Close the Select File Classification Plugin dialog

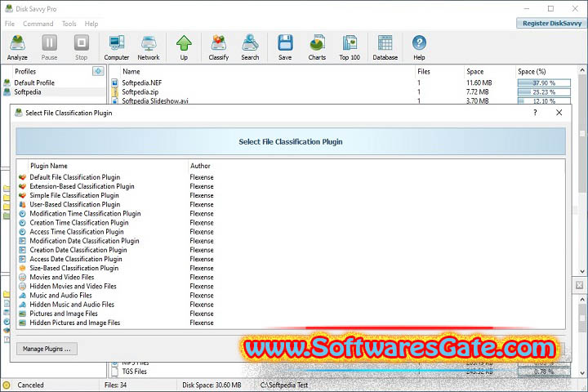click(559, 113)
